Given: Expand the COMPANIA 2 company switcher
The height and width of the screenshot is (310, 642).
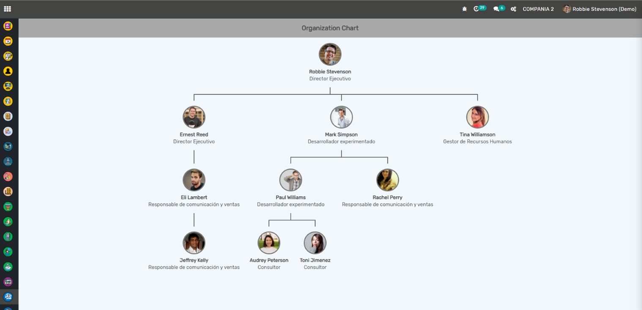Looking at the screenshot, I should pos(538,9).
